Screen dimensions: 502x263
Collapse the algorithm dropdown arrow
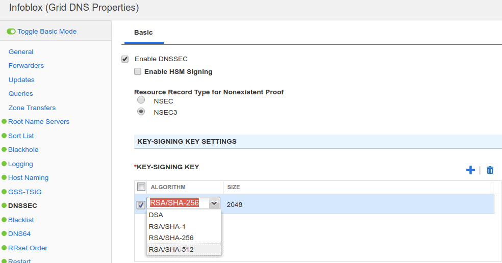(214, 203)
